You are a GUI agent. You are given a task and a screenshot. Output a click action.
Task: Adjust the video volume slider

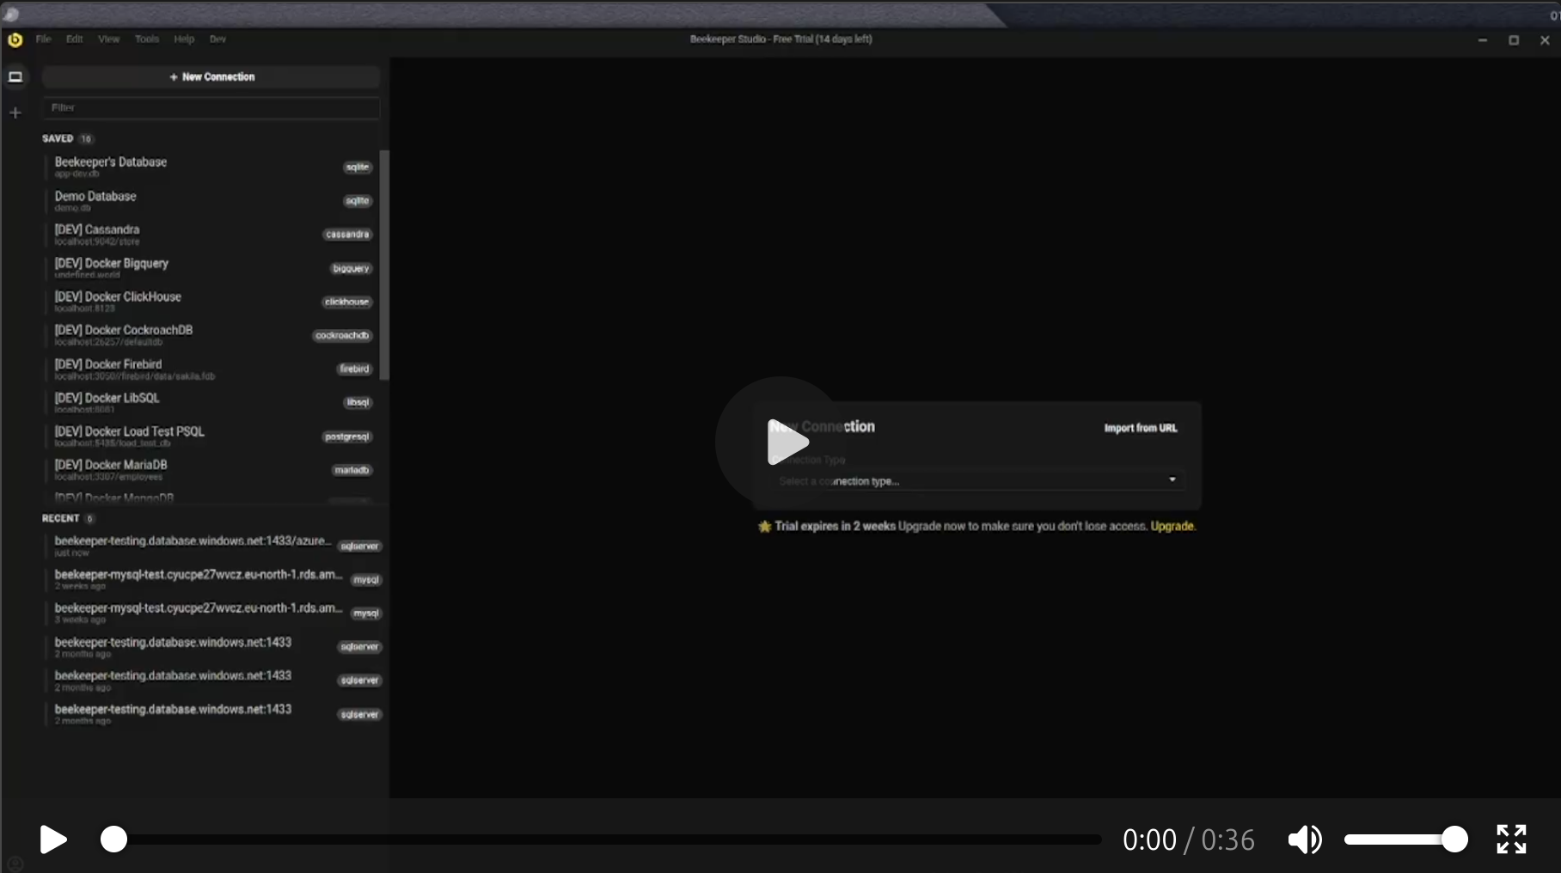1405,839
